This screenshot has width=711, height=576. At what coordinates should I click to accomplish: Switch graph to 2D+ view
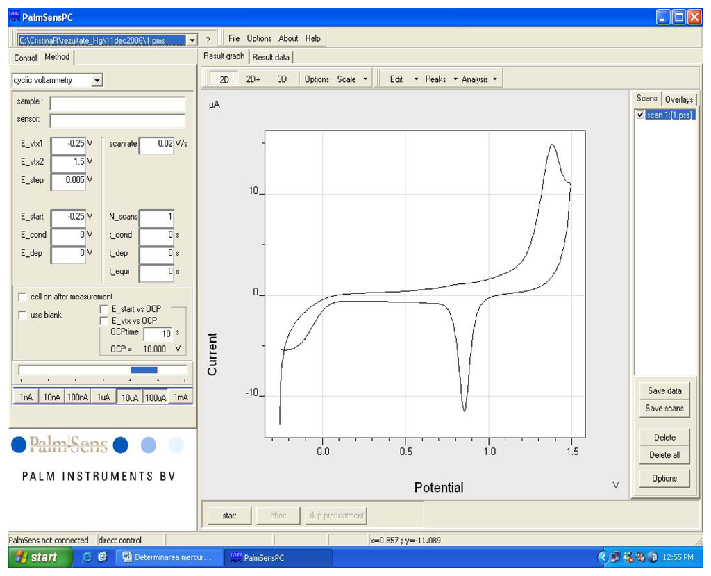pyautogui.click(x=253, y=79)
